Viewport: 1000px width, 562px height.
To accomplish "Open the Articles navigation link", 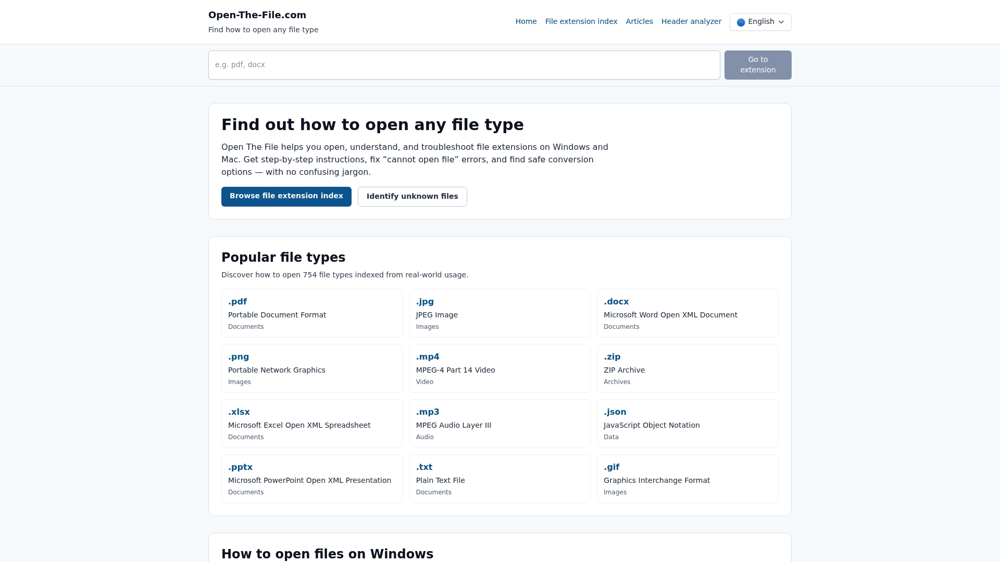I will pyautogui.click(x=639, y=21).
